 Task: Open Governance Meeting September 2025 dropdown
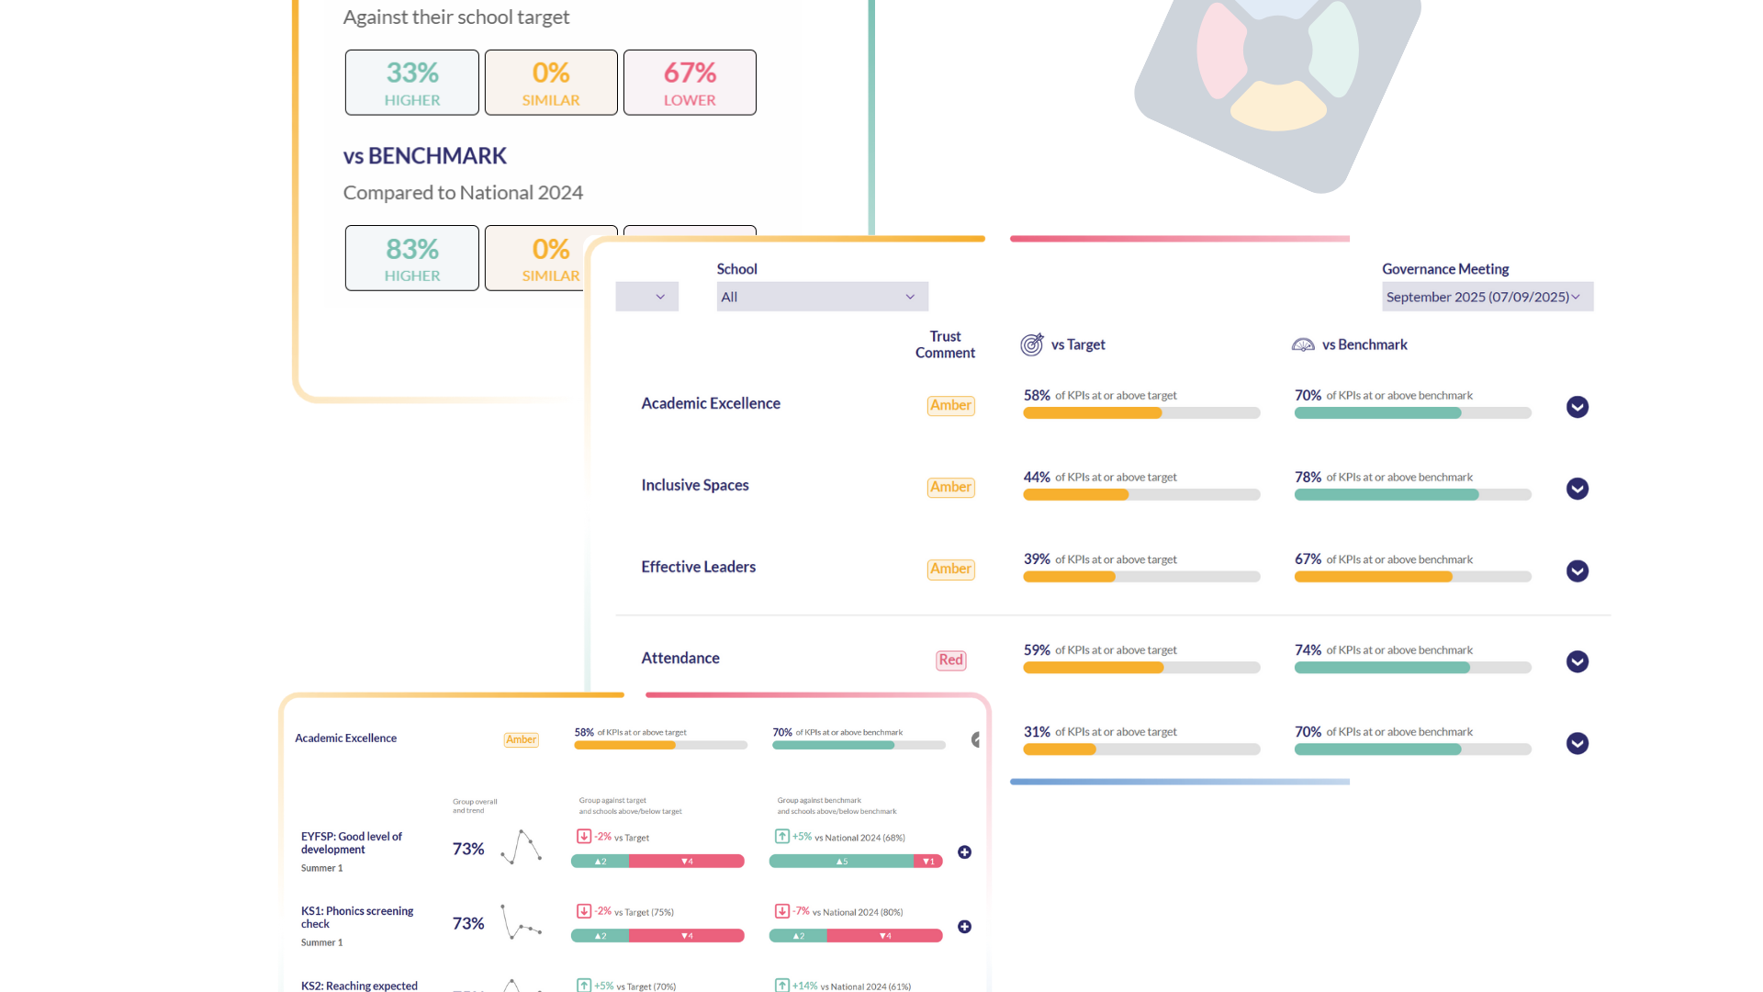(1487, 297)
